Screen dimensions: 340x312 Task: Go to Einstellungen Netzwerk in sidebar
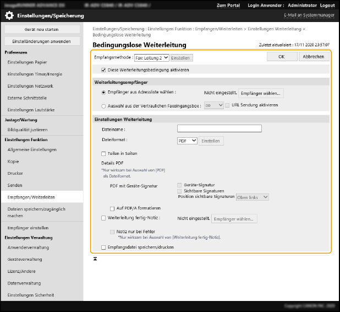pos(30,86)
